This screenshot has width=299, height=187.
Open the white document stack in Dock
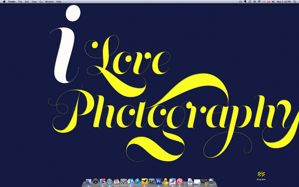190,181
